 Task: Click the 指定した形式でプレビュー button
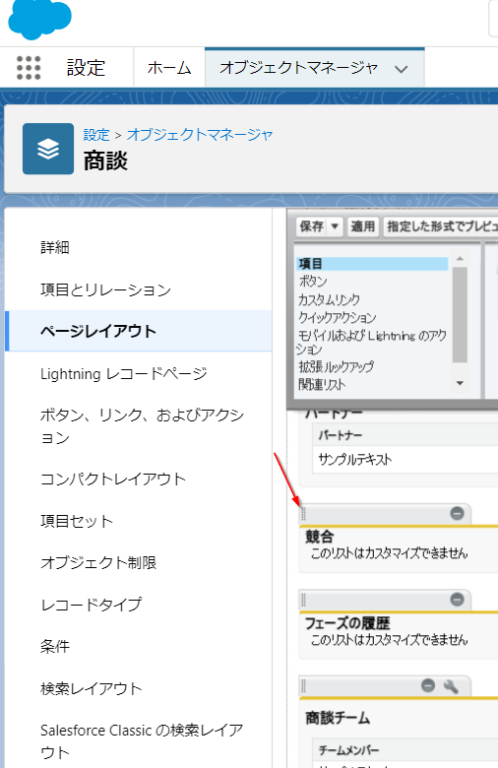pyautogui.click(x=441, y=226)
